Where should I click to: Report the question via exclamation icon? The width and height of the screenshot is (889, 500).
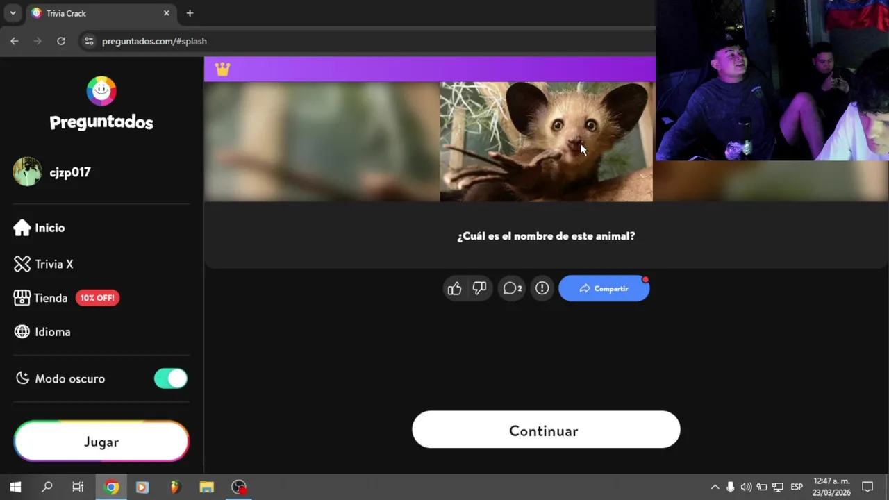(x=542, y=288)
